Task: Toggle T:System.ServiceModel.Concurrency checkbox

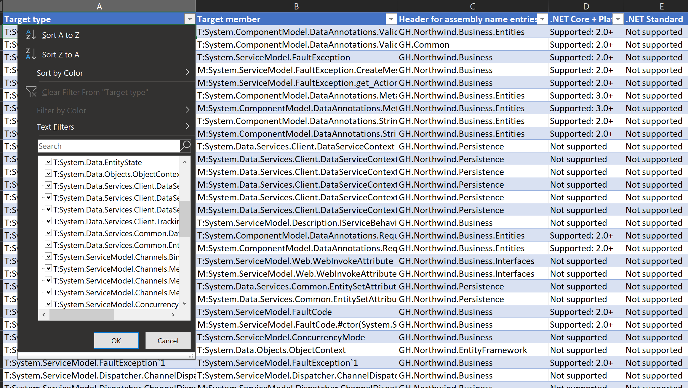Action: point(48,304)
